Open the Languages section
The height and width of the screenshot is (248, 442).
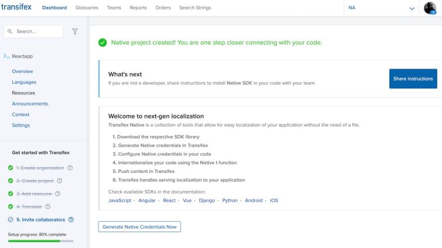coord(24,82)
